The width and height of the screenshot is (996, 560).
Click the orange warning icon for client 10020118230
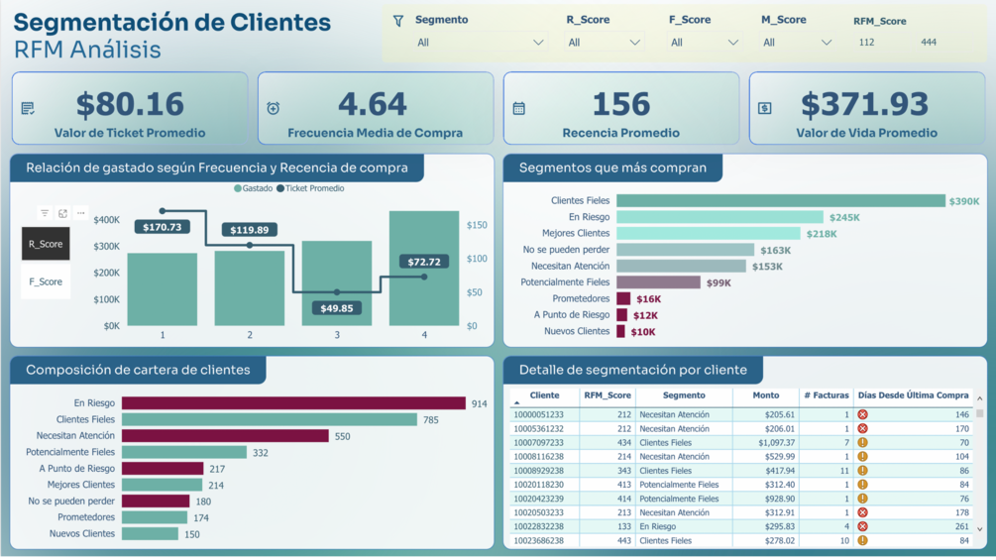point(862,485)
